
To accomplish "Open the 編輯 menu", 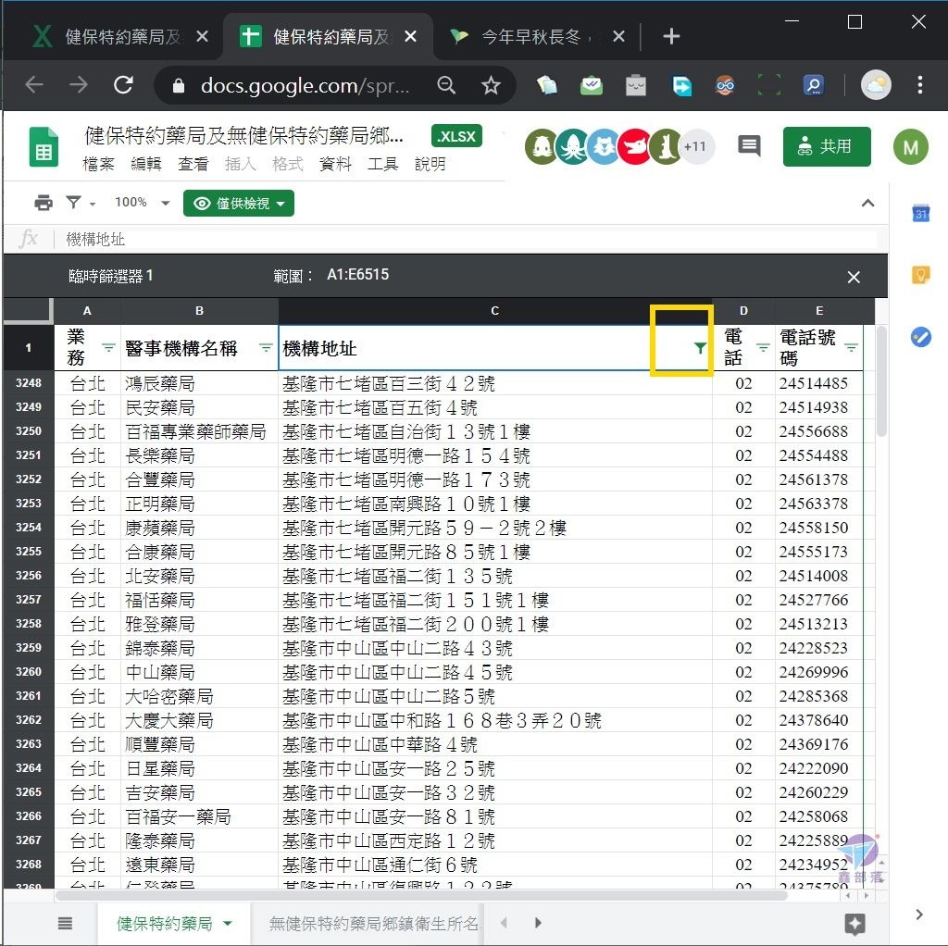I will click(145, 164).
